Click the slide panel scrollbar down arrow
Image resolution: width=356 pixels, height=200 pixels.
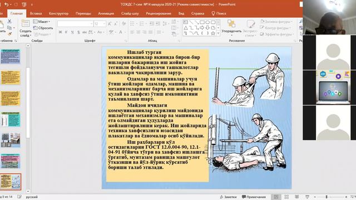coord(28,192)
